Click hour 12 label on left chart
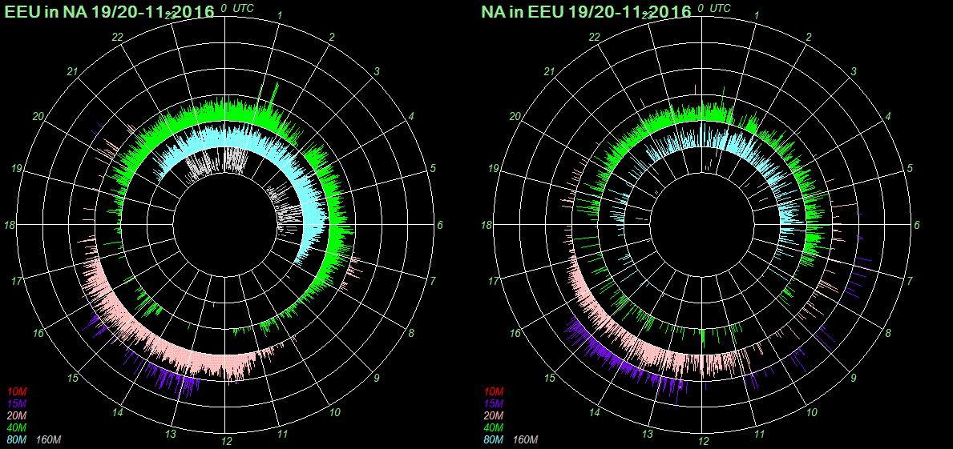The height and width of the screenshot is (449, 953). 227,441
